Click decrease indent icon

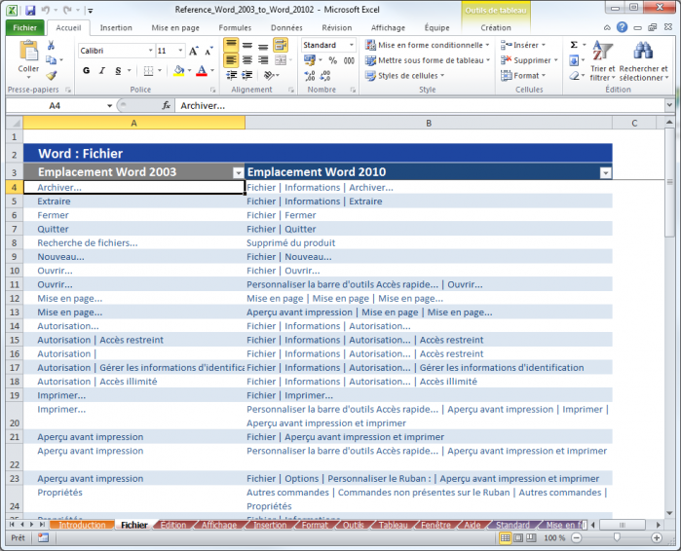pyautogui.click(x=232, y=76)
